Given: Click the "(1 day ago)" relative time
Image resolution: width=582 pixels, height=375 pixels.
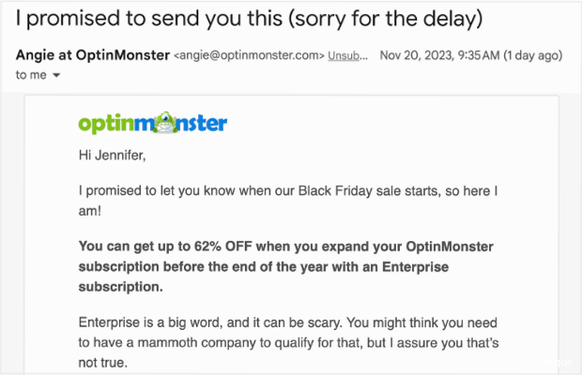Looking at the screenshot, I should pos(536,55).
